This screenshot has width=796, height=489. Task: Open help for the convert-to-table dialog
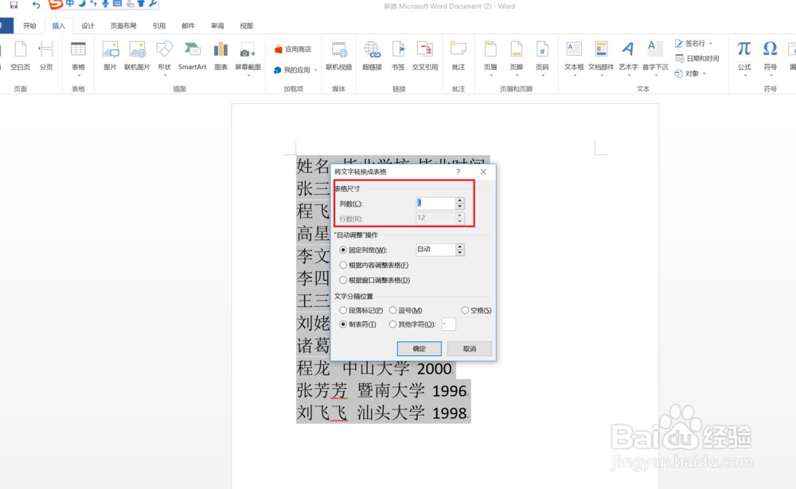(458, 172)
